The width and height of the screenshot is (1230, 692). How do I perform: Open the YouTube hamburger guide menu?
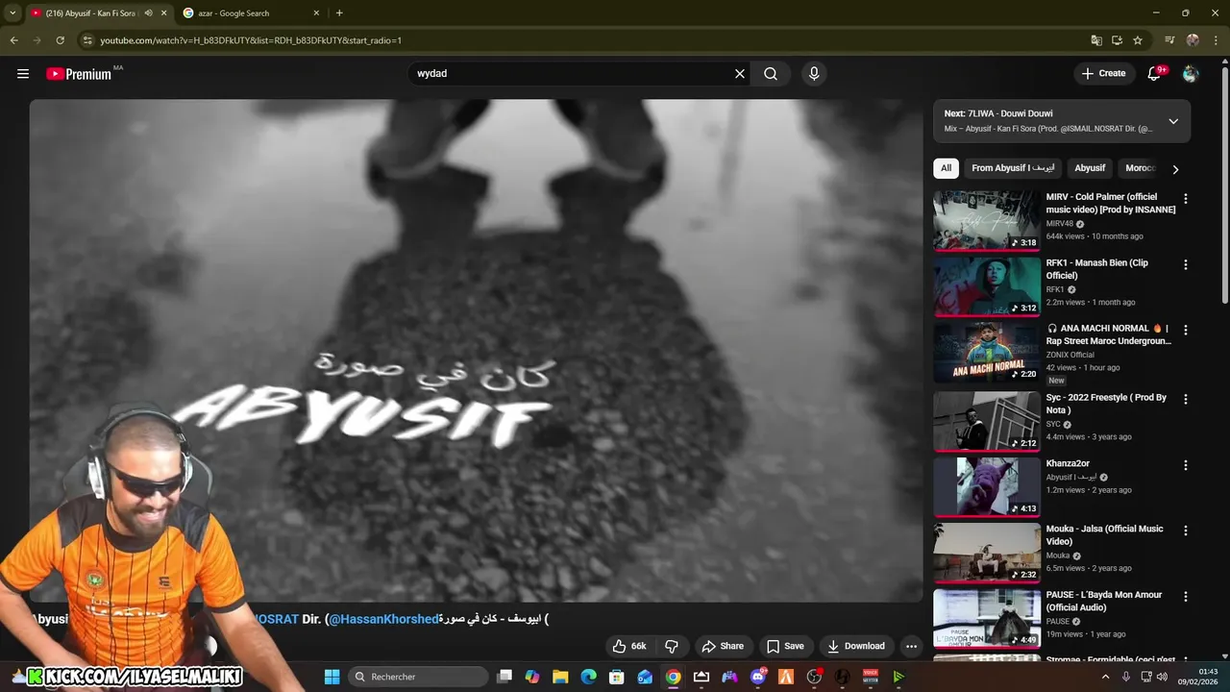[x=23, y=73]
